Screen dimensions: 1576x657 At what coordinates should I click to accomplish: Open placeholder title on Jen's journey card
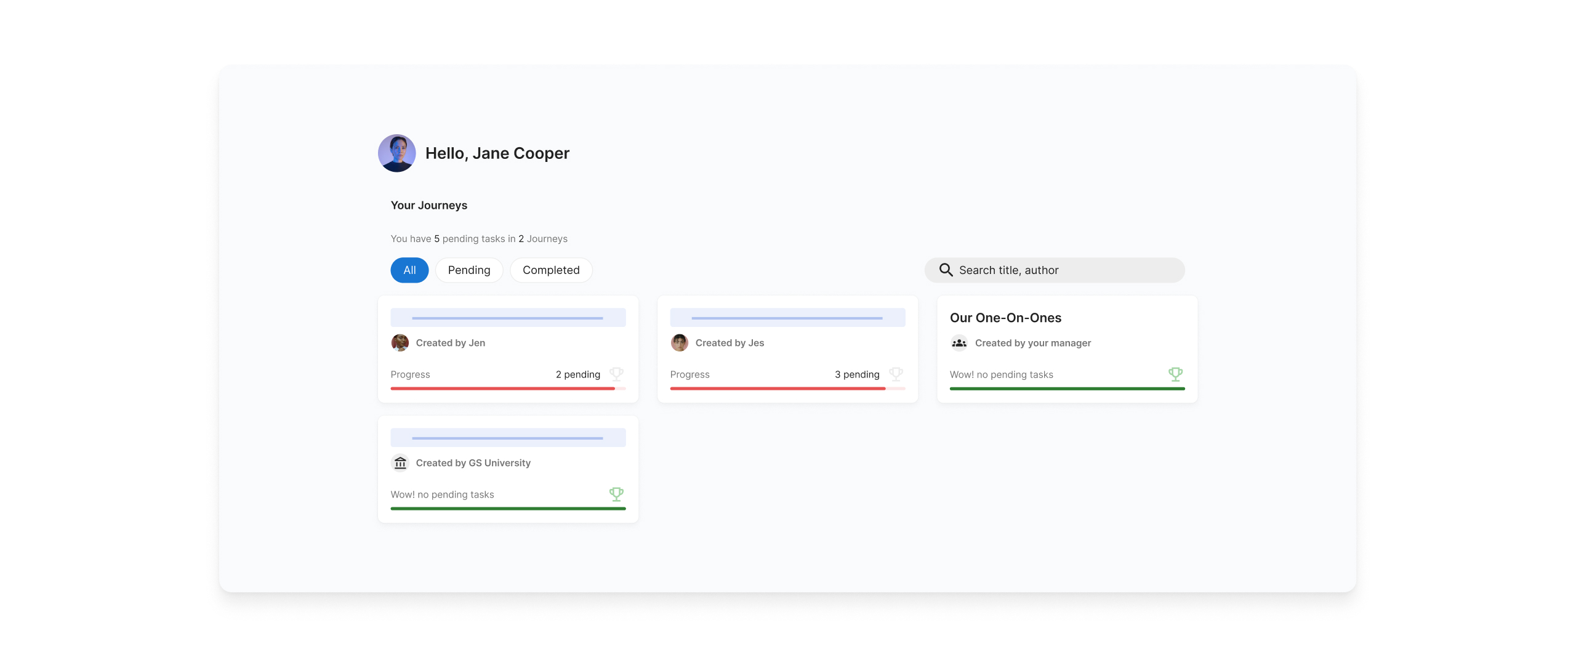tap(508, 318)
